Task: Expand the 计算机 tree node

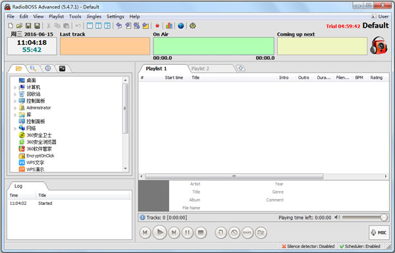Action: [x=15, y=88]
